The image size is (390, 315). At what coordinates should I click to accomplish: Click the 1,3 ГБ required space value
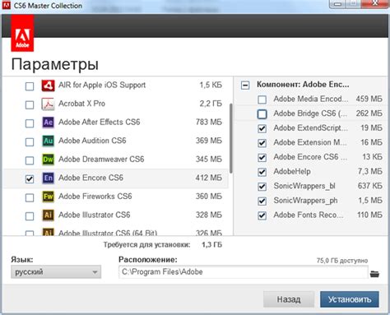[211, 244]
